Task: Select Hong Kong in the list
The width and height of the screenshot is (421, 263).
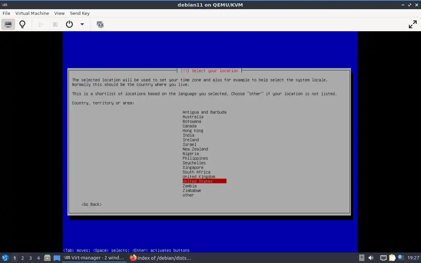Action: (193, 131)
